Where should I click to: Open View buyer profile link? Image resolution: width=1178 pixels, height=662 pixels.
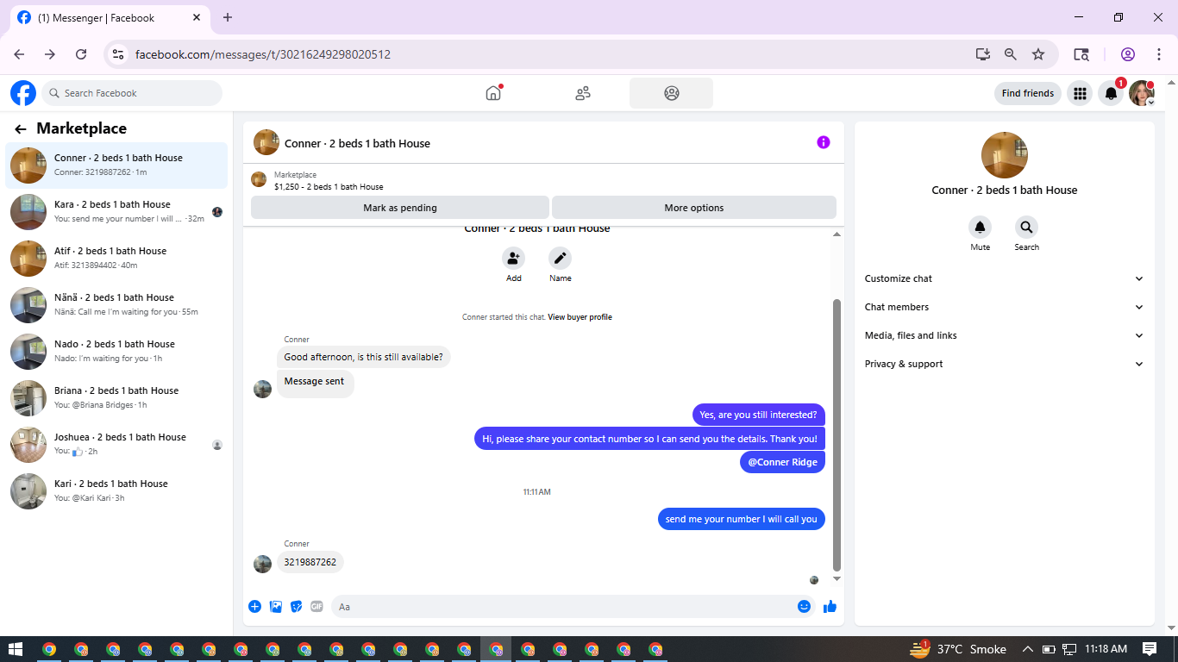coord(580,317)
